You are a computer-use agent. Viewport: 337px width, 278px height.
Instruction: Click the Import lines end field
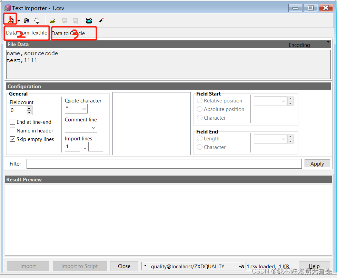96,147
